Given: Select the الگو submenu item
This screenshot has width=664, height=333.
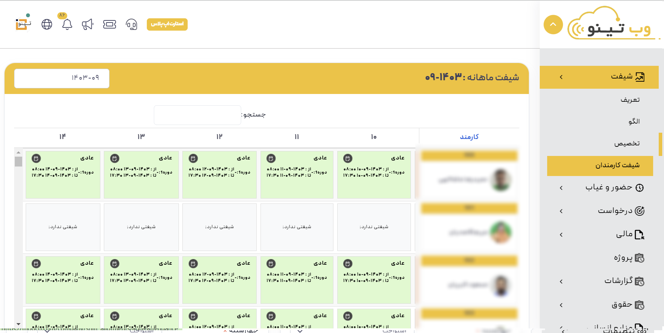Looking at the screenshot, I should (x=634, y=121).
